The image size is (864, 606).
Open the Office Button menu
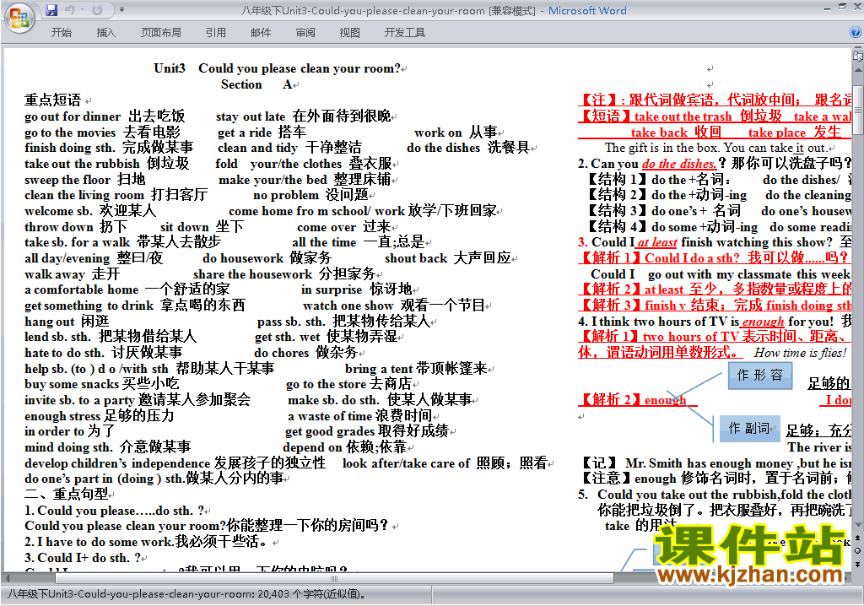point(19,19)
